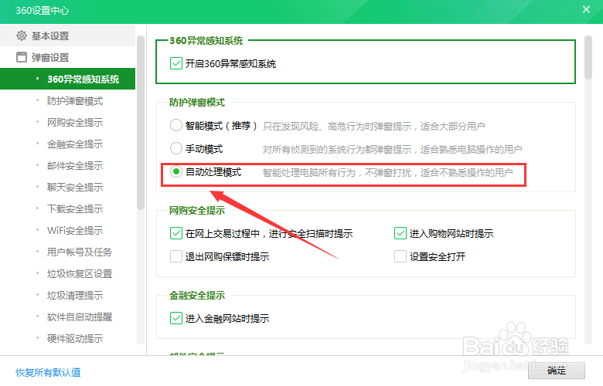This screenshot has width=603, height=386.
Task: Toggle 在网上交易过程中，进行安全扫描时提示 checkbox
Action: pyautogui.click(x=176, y=233)
